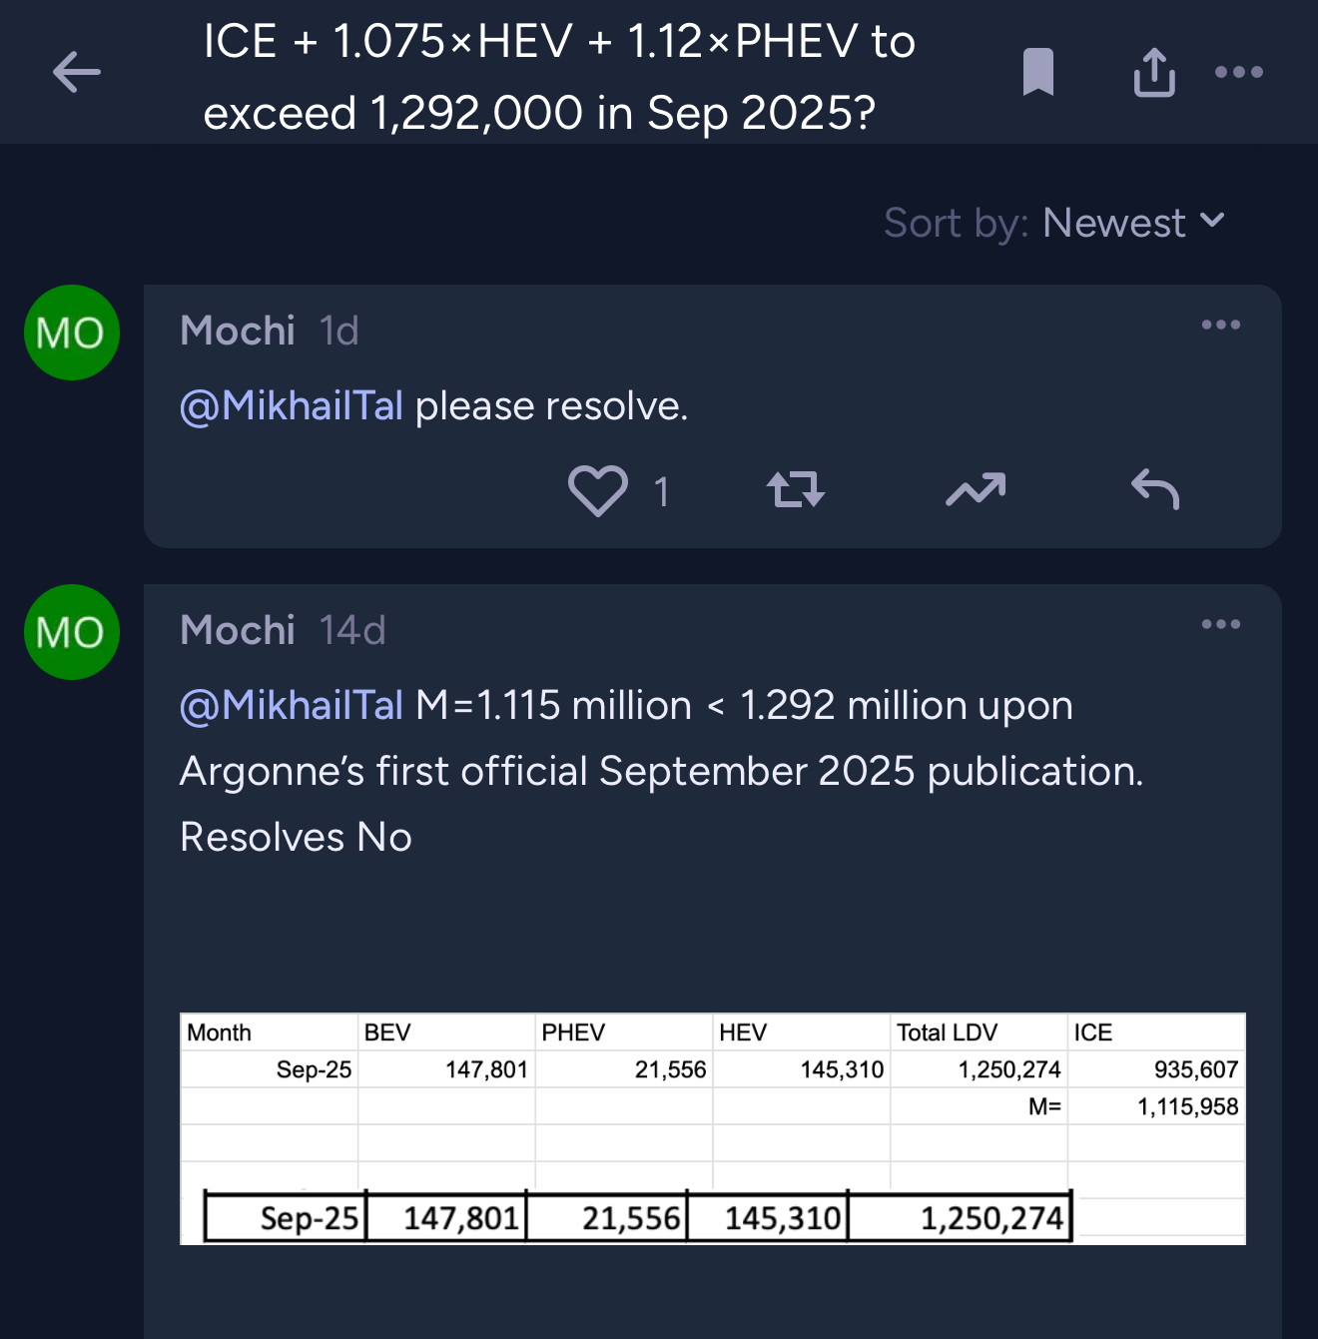
Task: Open the Sep-25 spreadsheet image attachment
Action: (x=712, y=1128)
